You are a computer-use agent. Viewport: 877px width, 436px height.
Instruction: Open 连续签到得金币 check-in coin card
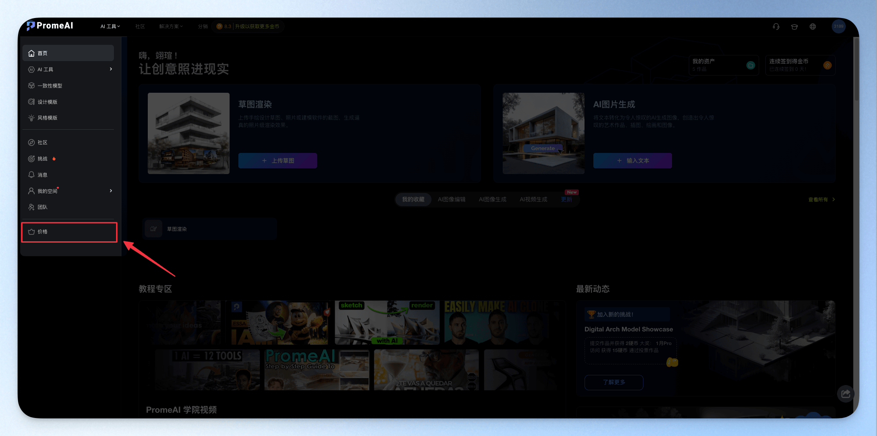point(800,65)
